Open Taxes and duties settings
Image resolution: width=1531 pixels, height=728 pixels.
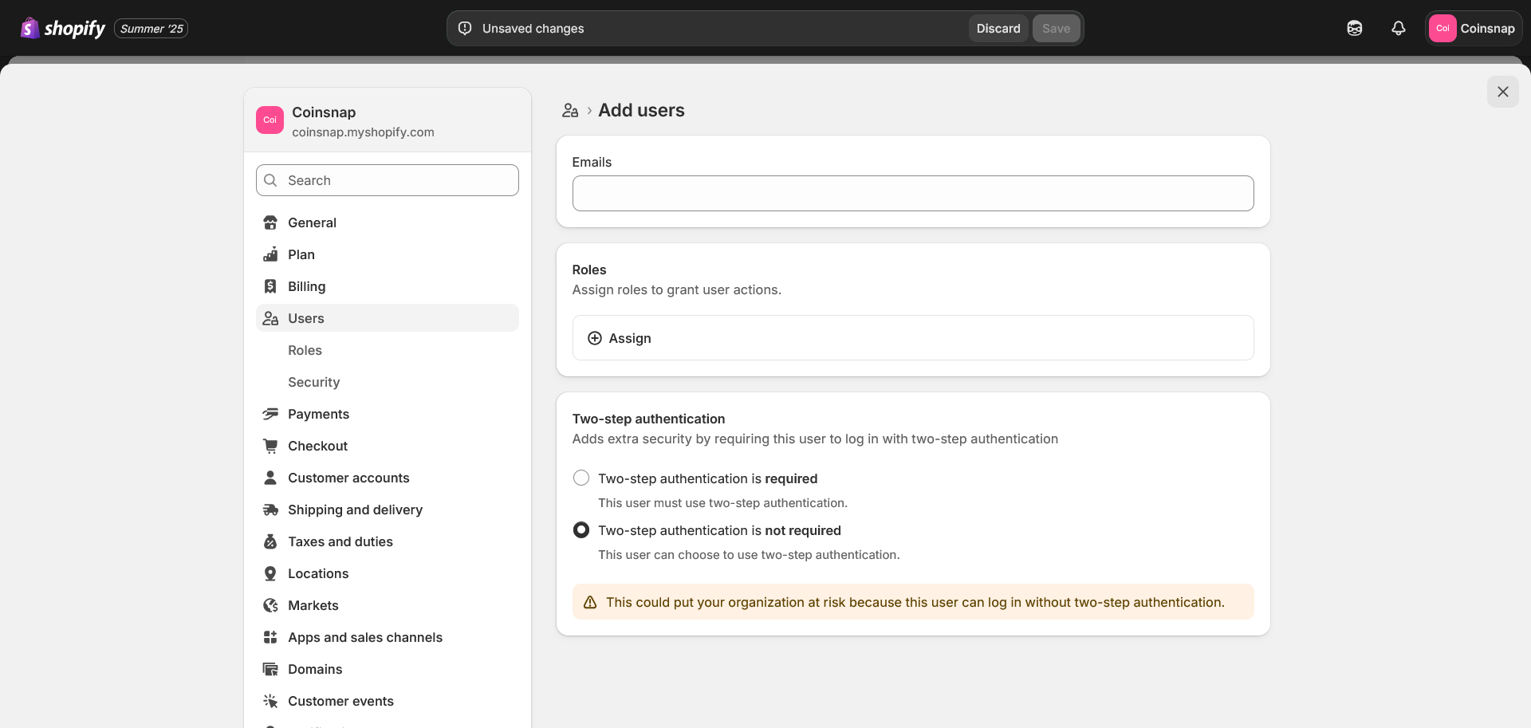[x=340, y=541]
